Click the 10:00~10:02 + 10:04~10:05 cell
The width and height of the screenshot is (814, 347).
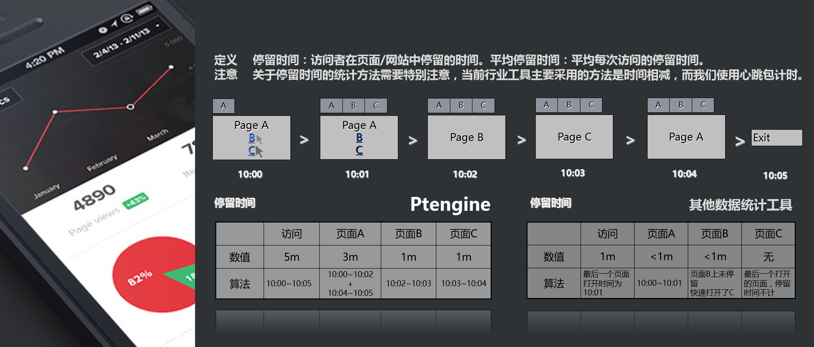(x=350, y=284)
